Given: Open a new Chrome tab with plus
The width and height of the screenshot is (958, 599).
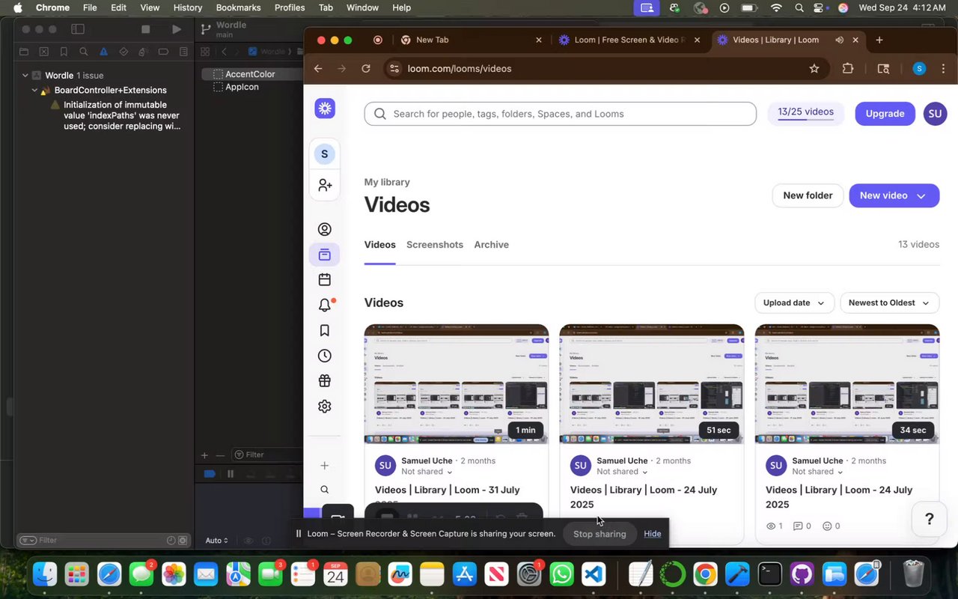Looking at the screenshot, I should click(879, 40).
